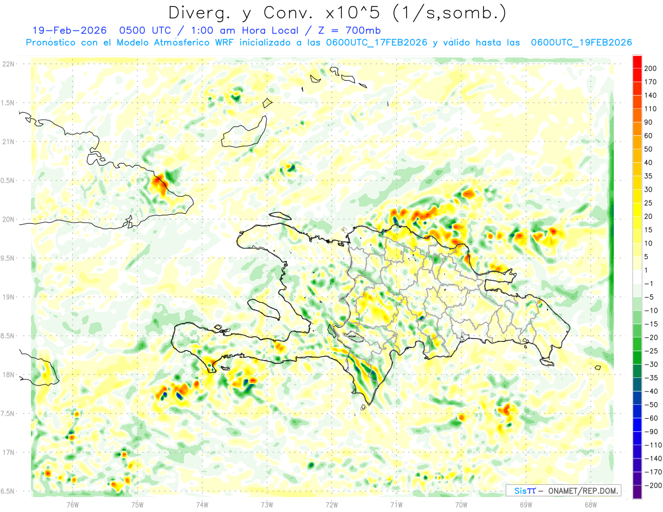Screen dimensions: 663x512
Task: Click the white swatch between 1 and -1
Action: pyautogui.click(x=637, y=277)
